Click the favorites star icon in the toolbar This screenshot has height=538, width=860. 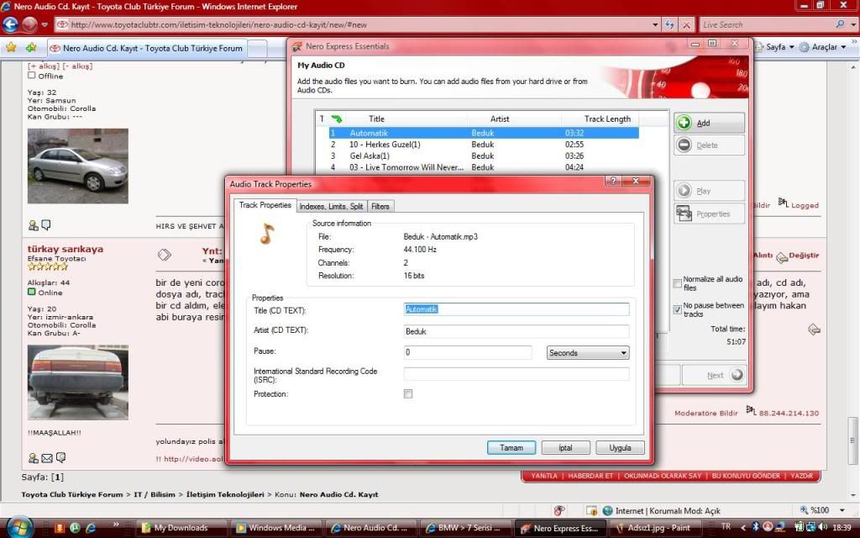[x=11, y=47]
